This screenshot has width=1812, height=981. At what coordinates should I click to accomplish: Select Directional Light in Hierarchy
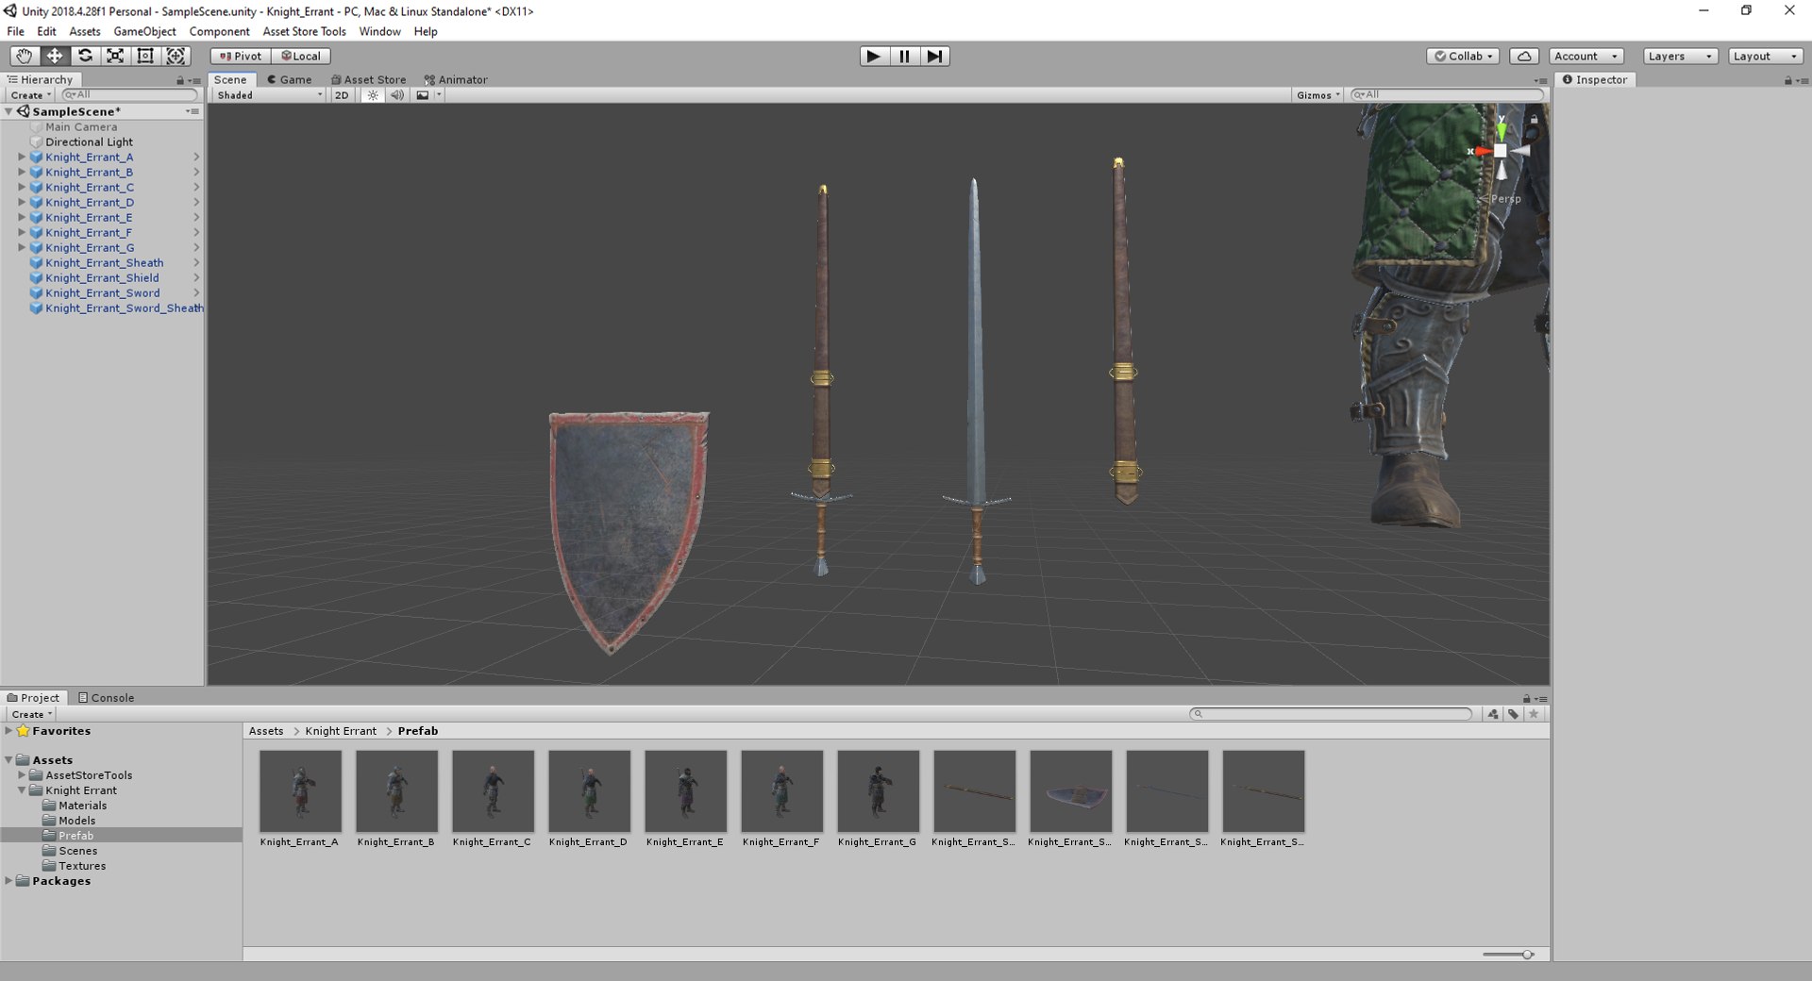(102, 142)
